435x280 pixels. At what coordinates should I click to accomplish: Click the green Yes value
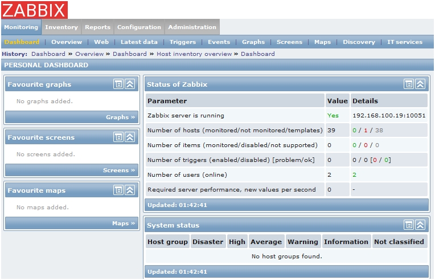(x=333, y=116)
